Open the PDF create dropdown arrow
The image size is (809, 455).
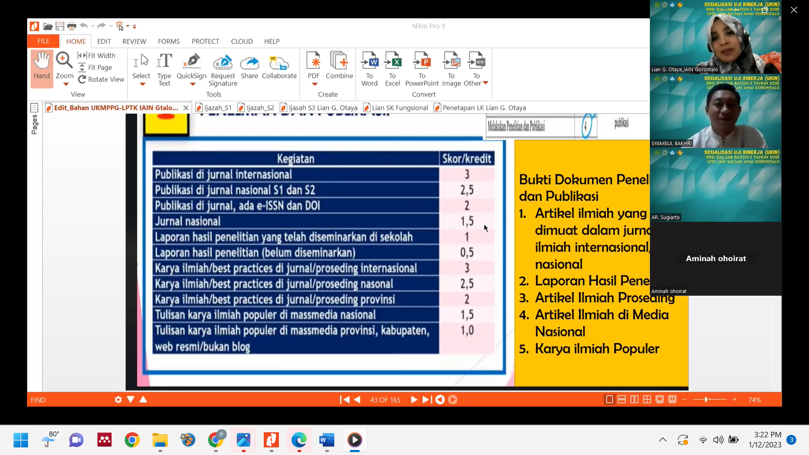[x=314, y=84]
